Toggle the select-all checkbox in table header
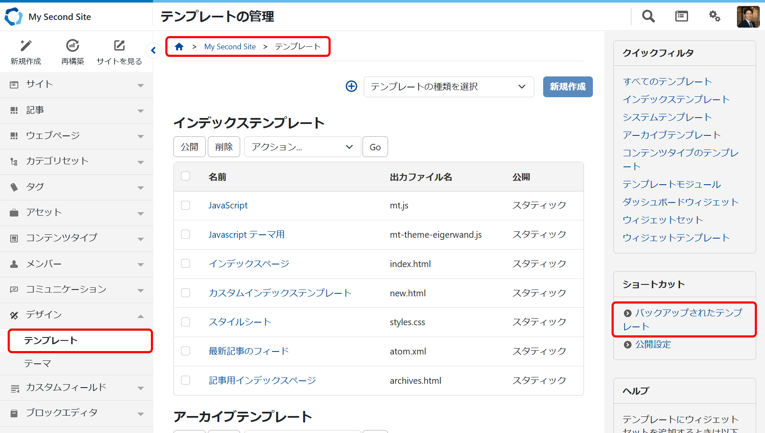 (186, 176)
